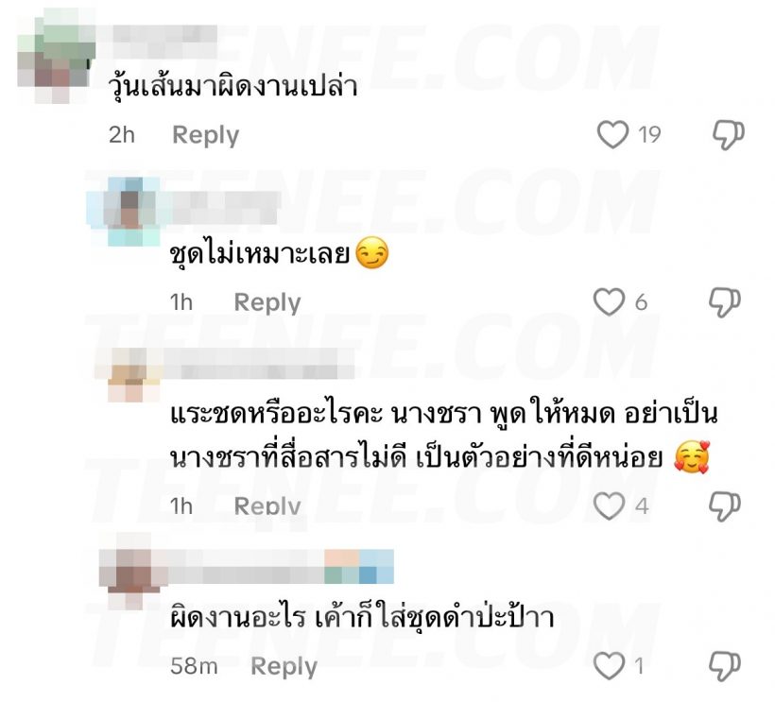Reply to the smirking emoji comment
The width and height of the screenshot is (775, 702).
pyautogui.click(x=267, y=303)
